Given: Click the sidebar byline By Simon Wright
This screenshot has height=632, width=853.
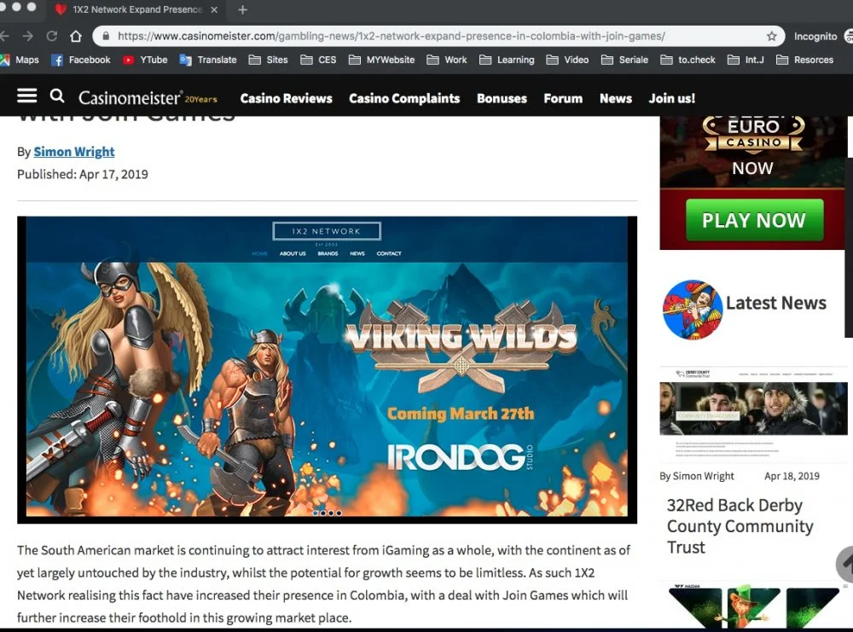Looking at the screenshot, I should pyautogui.click(x=696, y=477).
